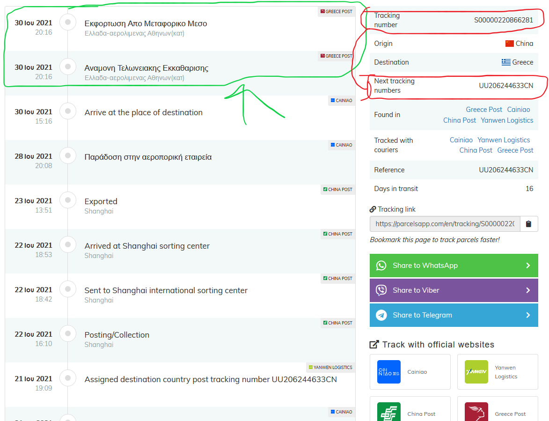Image resolution: width=549 pixels, height=421 pixels.
Task: Click the 28 Ιου 2021 20:08 date
Action: [x=33, y=161]
